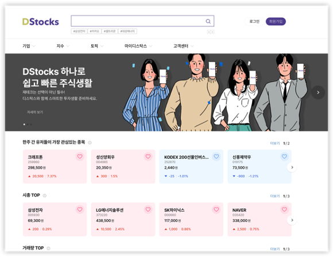
Task: Click the 1 / 2 page indicator
Action: (286, 143)
